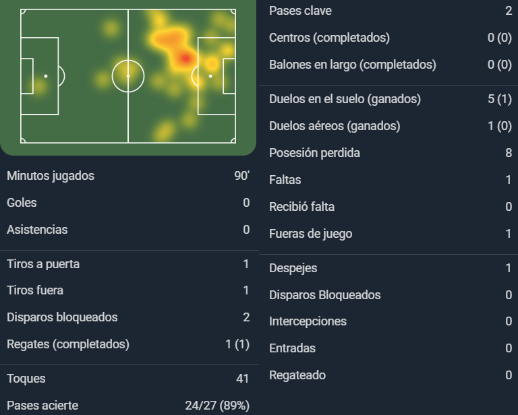Click the red hotspot on the heatmap
The image size is (518, 415).
pyautogui.click(x=185, y=59)
